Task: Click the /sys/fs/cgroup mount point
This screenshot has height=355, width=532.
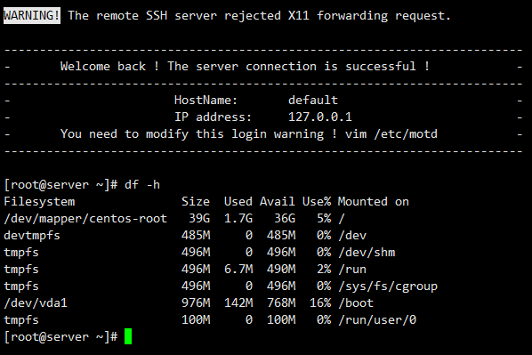Action: pos(388,286)
